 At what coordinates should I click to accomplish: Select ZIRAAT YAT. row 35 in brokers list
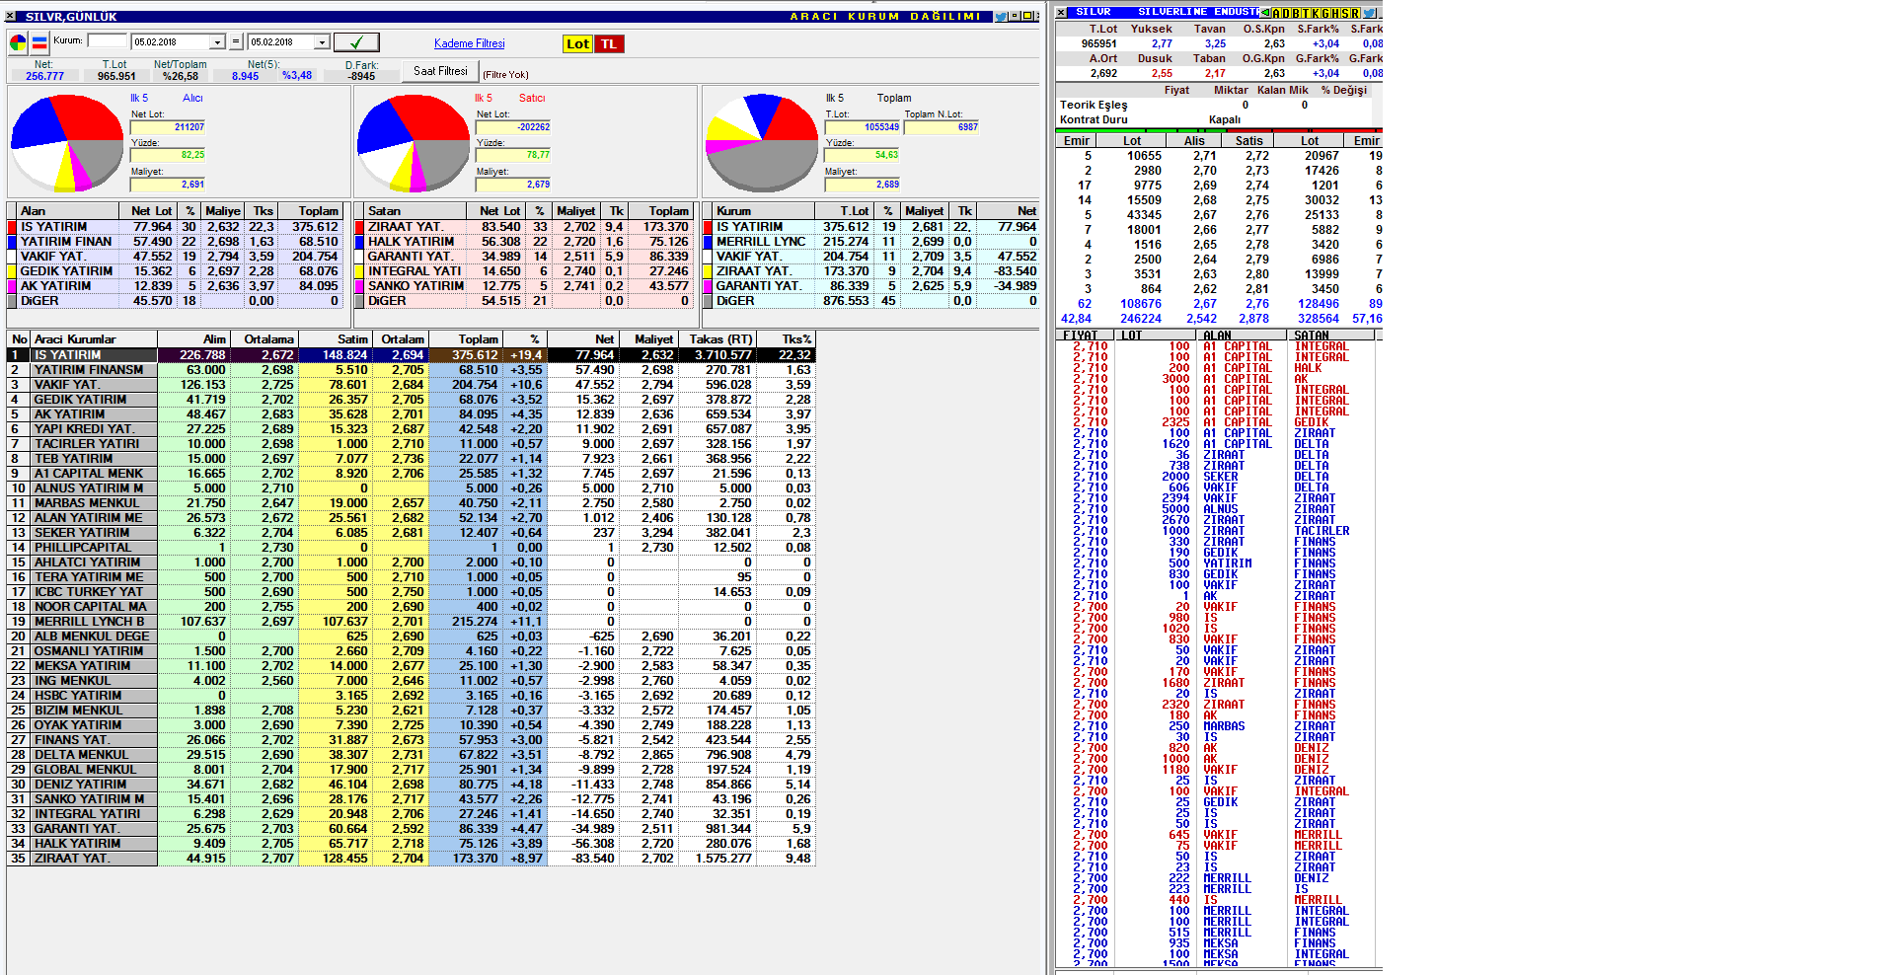[412, 859]
